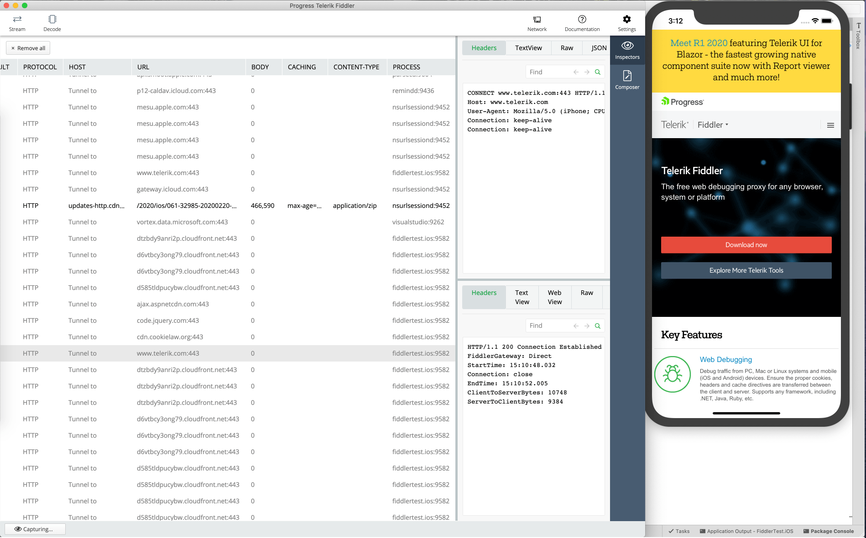This screenshot has height=538, width=866.
Task: Switch to response Raw tab
Action: tap(587, 297)
